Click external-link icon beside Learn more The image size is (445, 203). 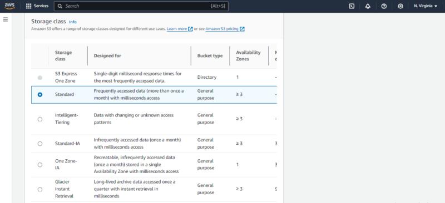[x=190, y=29]
